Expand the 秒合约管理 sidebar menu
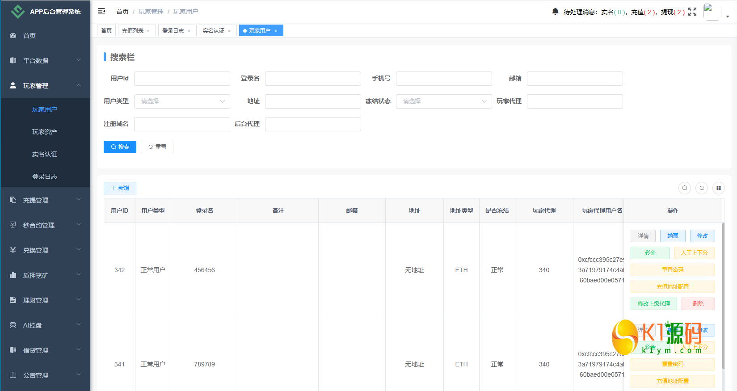 pyautogui.click(x=45, y=225)
